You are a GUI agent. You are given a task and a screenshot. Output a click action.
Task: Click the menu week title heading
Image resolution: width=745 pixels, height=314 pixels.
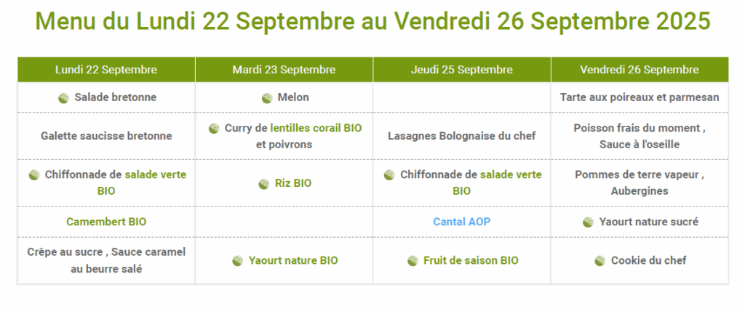pyautogui.click(x=373, y=21)
